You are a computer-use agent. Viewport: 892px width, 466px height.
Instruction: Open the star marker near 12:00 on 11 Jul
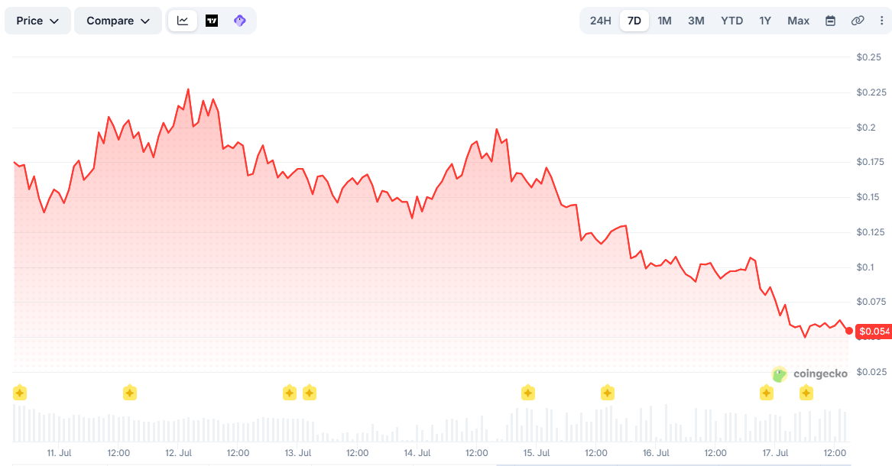[x=130, y=393]
